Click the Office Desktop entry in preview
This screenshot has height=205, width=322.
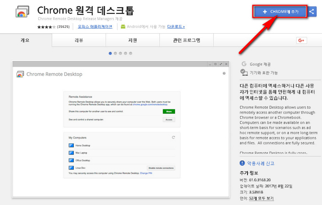[x=83, y=160]
